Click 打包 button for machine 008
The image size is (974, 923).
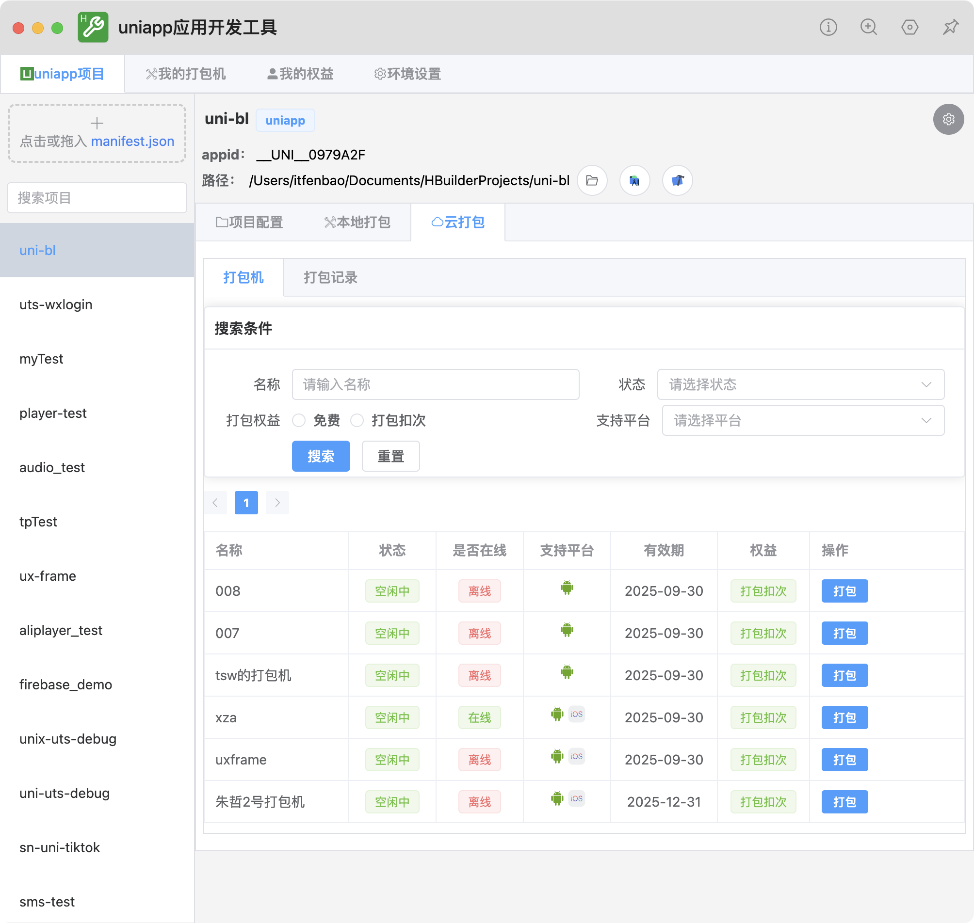pyautogui.click(x=844, y=591)
